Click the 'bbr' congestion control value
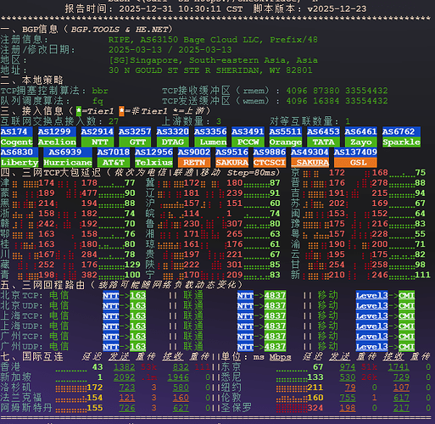This screenshot has height=424, width=435. tap(100, 91)
